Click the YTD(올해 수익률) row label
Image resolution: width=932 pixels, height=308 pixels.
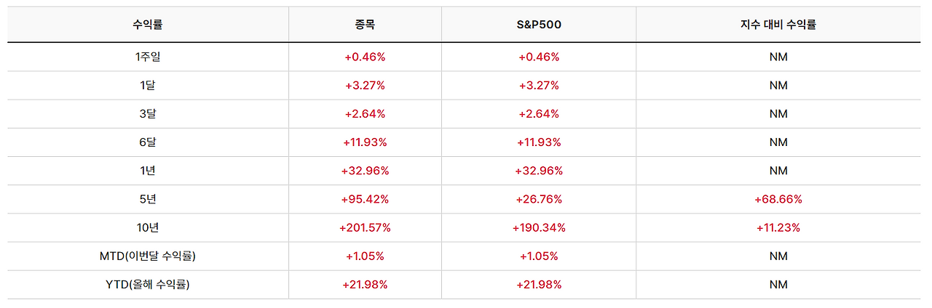pos(148,285)
